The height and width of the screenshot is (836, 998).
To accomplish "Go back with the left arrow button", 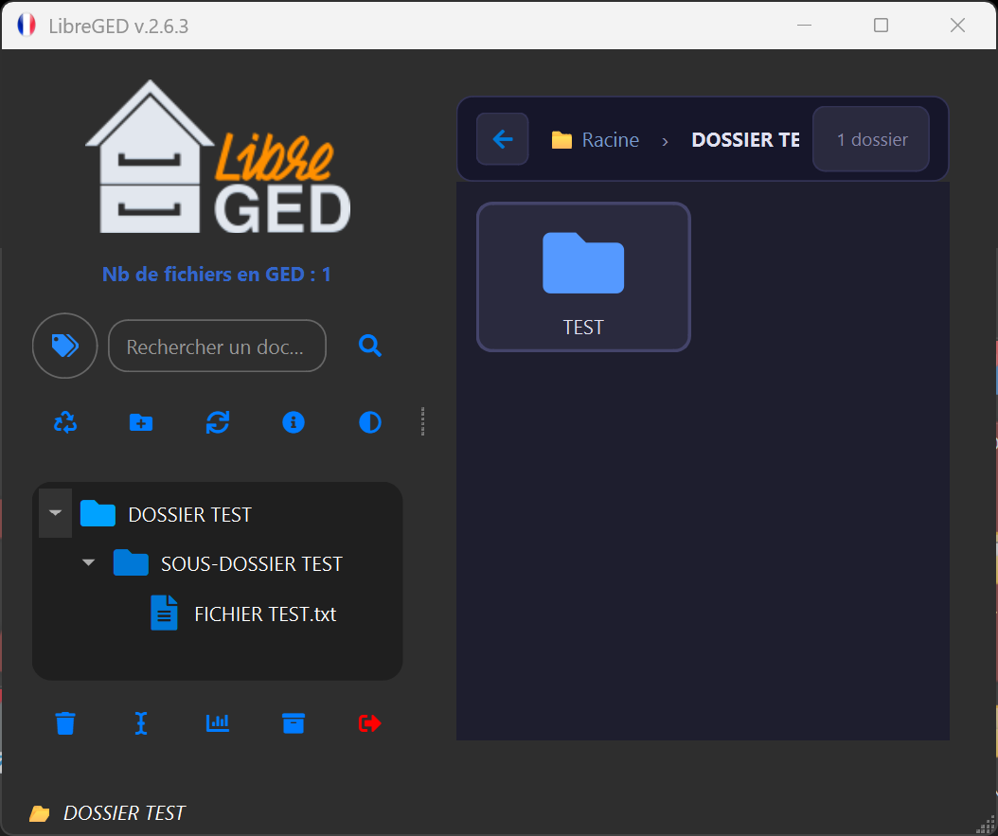I will click(x=503, y=139).
